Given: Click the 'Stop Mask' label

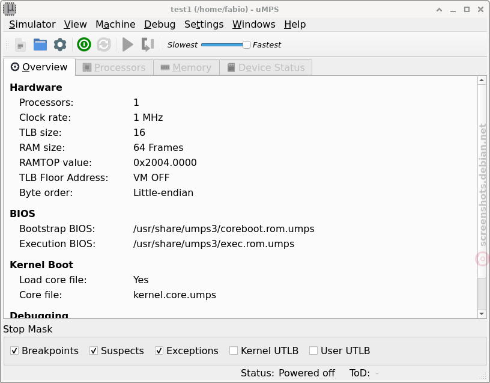Looking at the screenshot, I should pos(28,329).
